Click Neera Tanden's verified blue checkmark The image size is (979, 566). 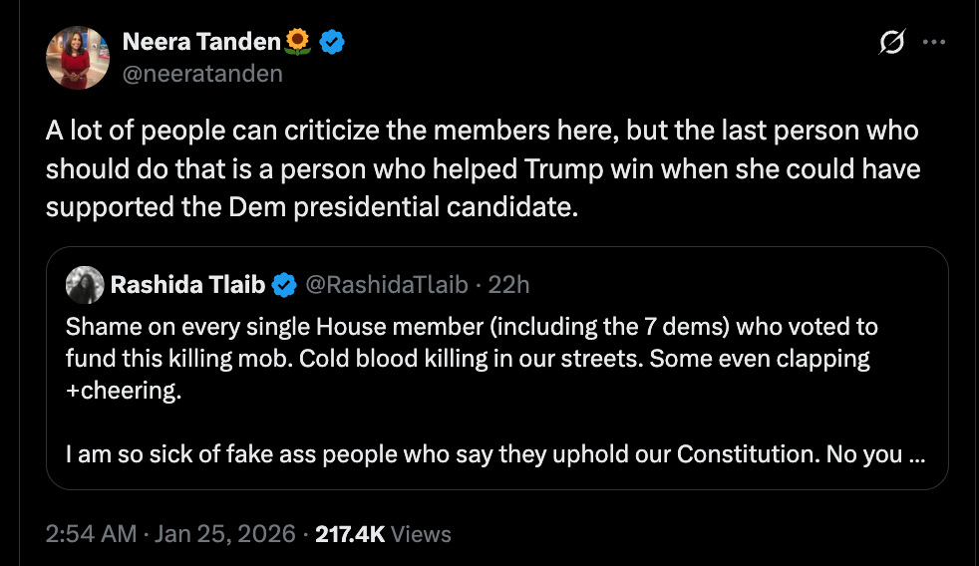point(333,42)
